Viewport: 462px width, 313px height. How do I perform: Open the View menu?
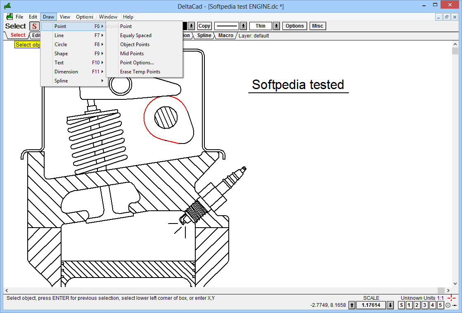coord(65,17)
